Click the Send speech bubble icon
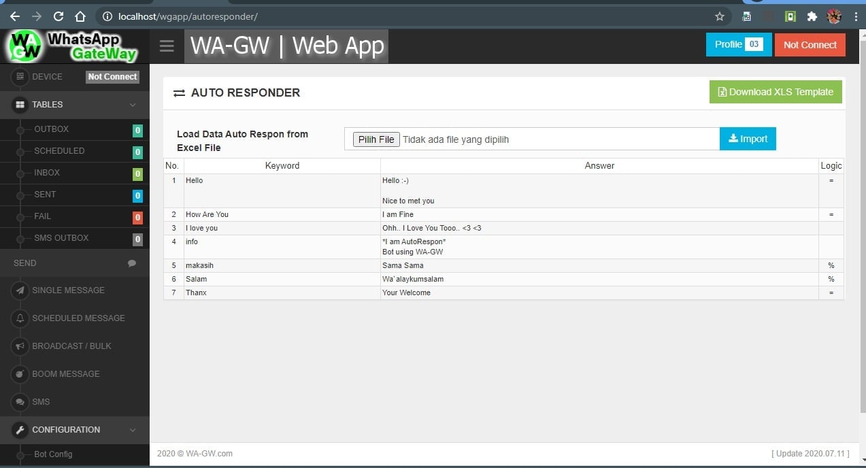 [132, 263]
